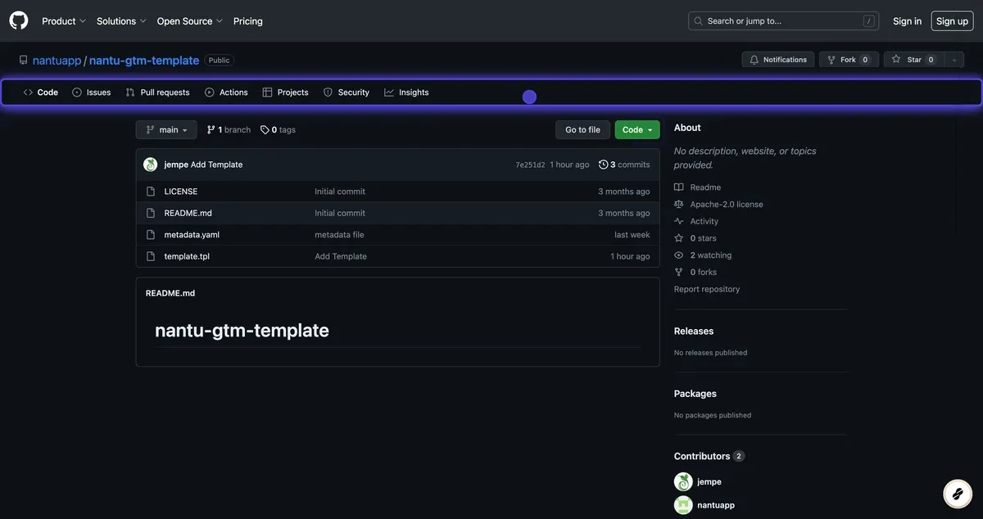Screen dimensions: 983x519
Task: Click the floating pen widget button
Action: [x=957, y=494]
